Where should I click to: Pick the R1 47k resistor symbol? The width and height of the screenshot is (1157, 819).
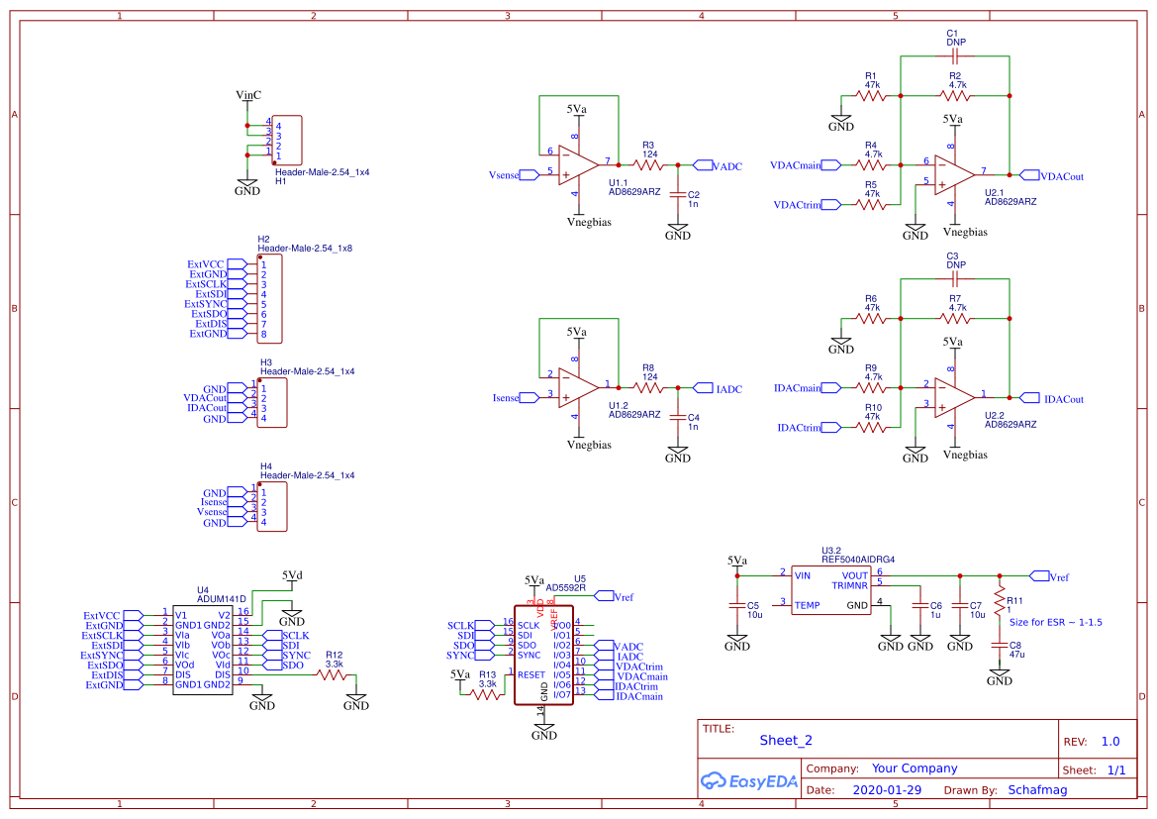pyautogui.click(x=871, y=95)
